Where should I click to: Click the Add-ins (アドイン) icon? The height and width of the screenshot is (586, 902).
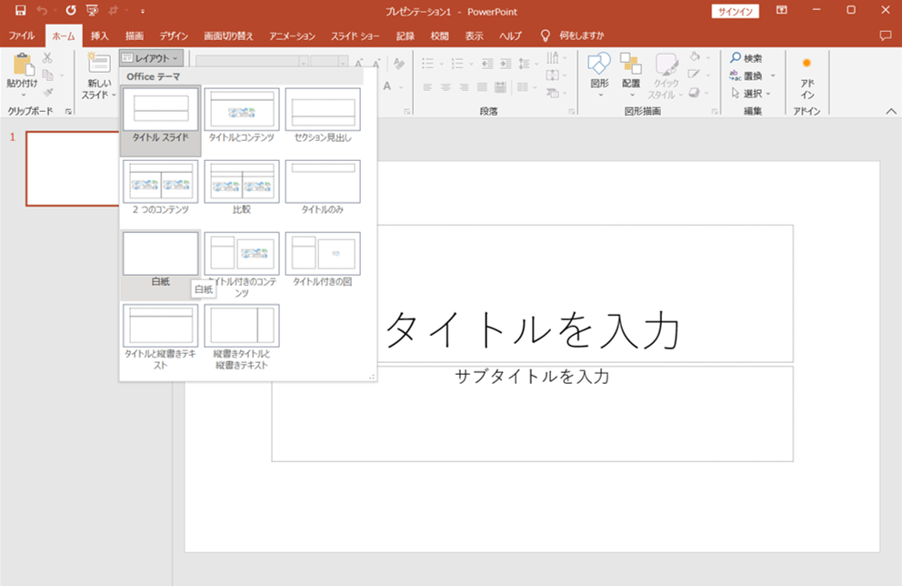tap(807, 64)
